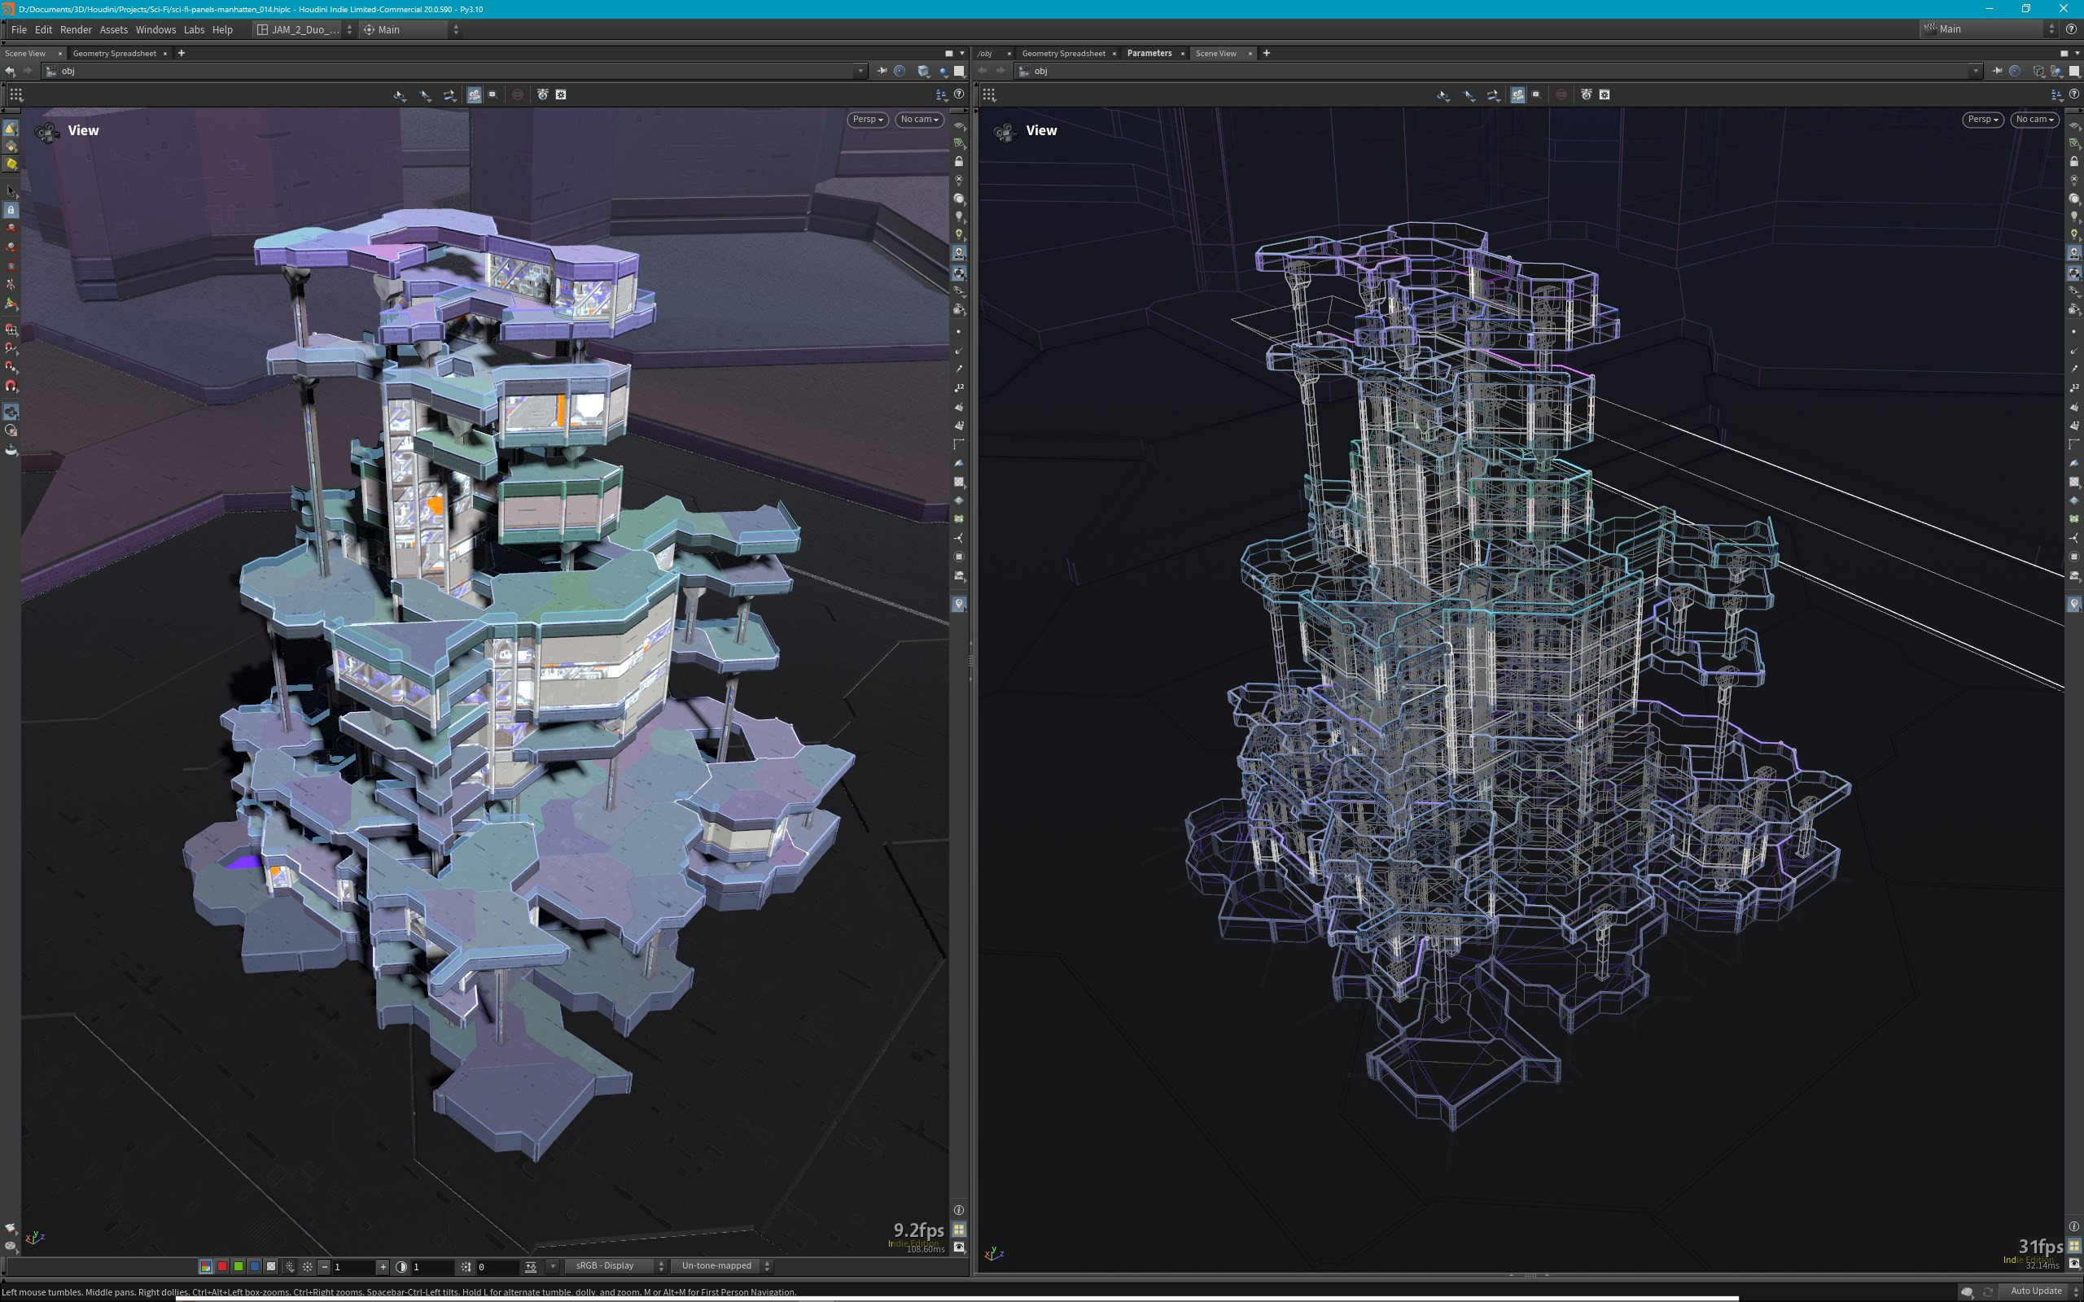Open the right viewport shelf tools grid icon
Viewport: 2084px width, 1302px height.
(x=988, y=94)
